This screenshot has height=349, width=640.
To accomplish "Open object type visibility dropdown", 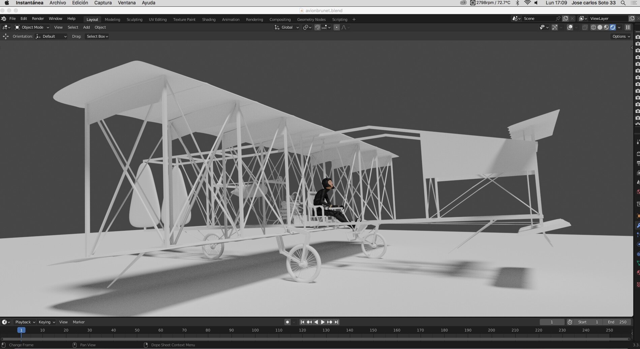I will click(544, 27).
